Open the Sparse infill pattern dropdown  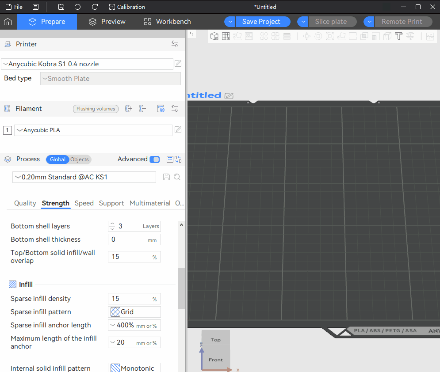click(134, 312)
